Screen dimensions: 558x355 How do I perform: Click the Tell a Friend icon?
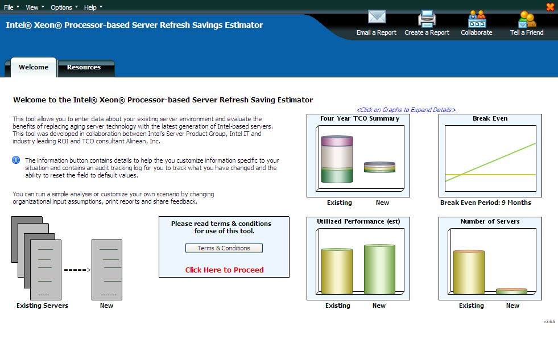(x=527, y=19)
